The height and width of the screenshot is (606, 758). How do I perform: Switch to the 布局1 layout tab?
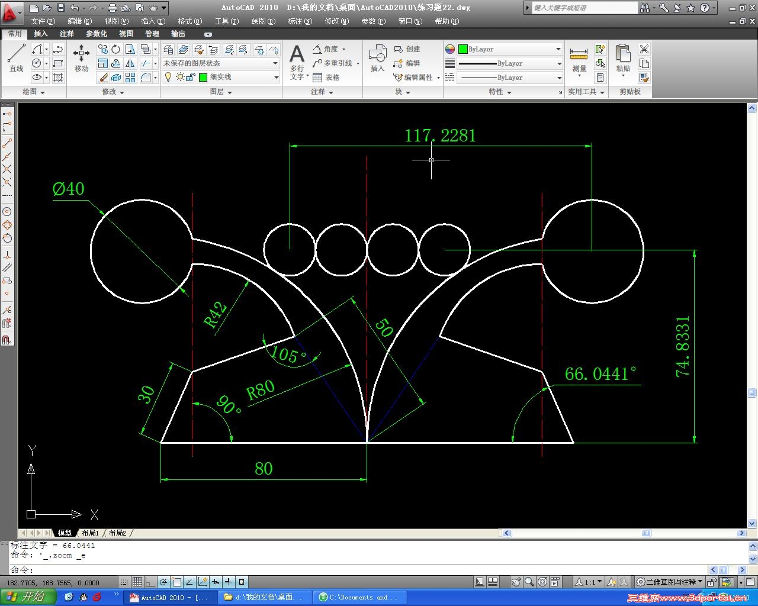point(90,533)
